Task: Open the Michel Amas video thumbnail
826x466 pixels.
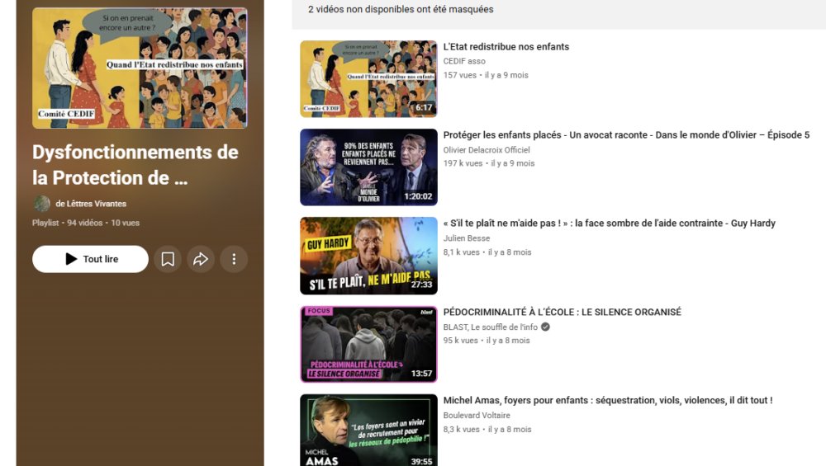Action: [368, 431]
